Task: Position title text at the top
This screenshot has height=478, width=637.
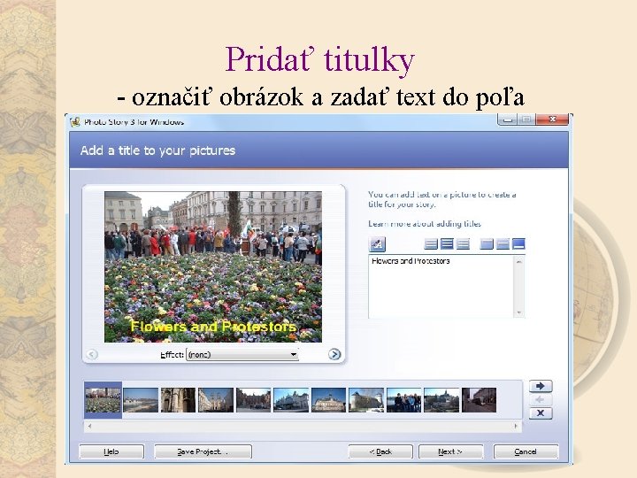Action: (x=487, y=244)
